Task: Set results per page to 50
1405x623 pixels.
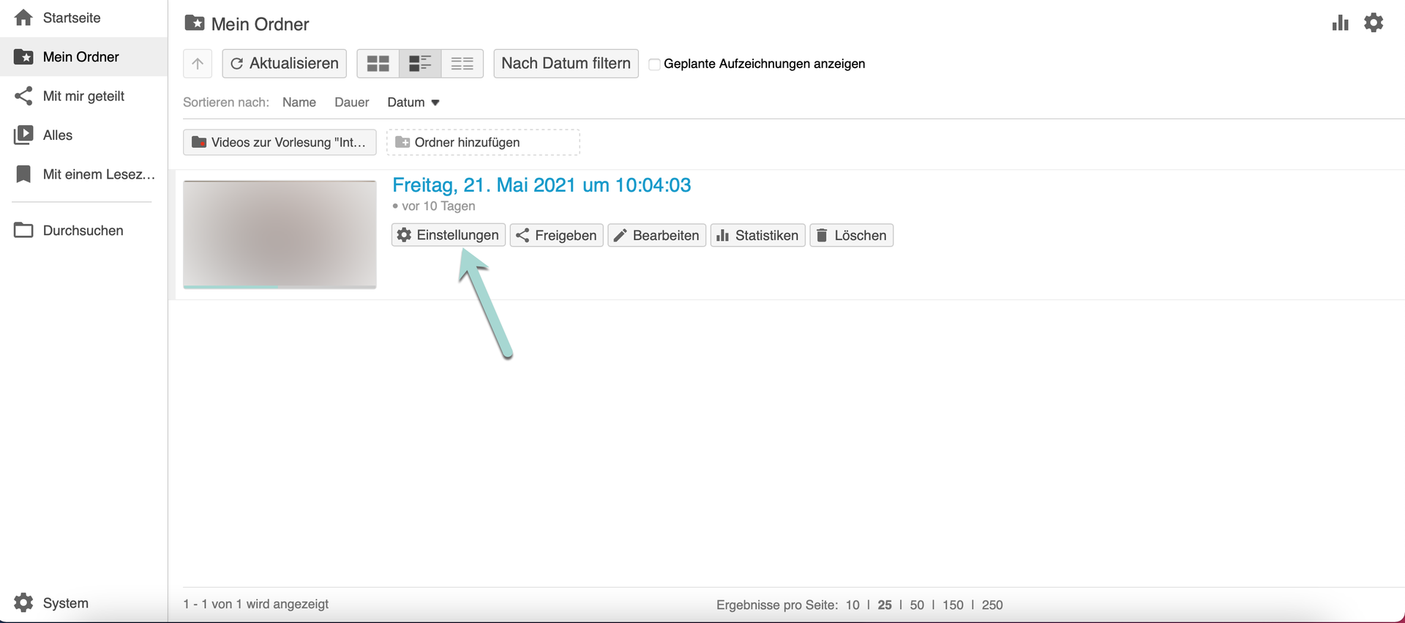Action: coord(917,605)
